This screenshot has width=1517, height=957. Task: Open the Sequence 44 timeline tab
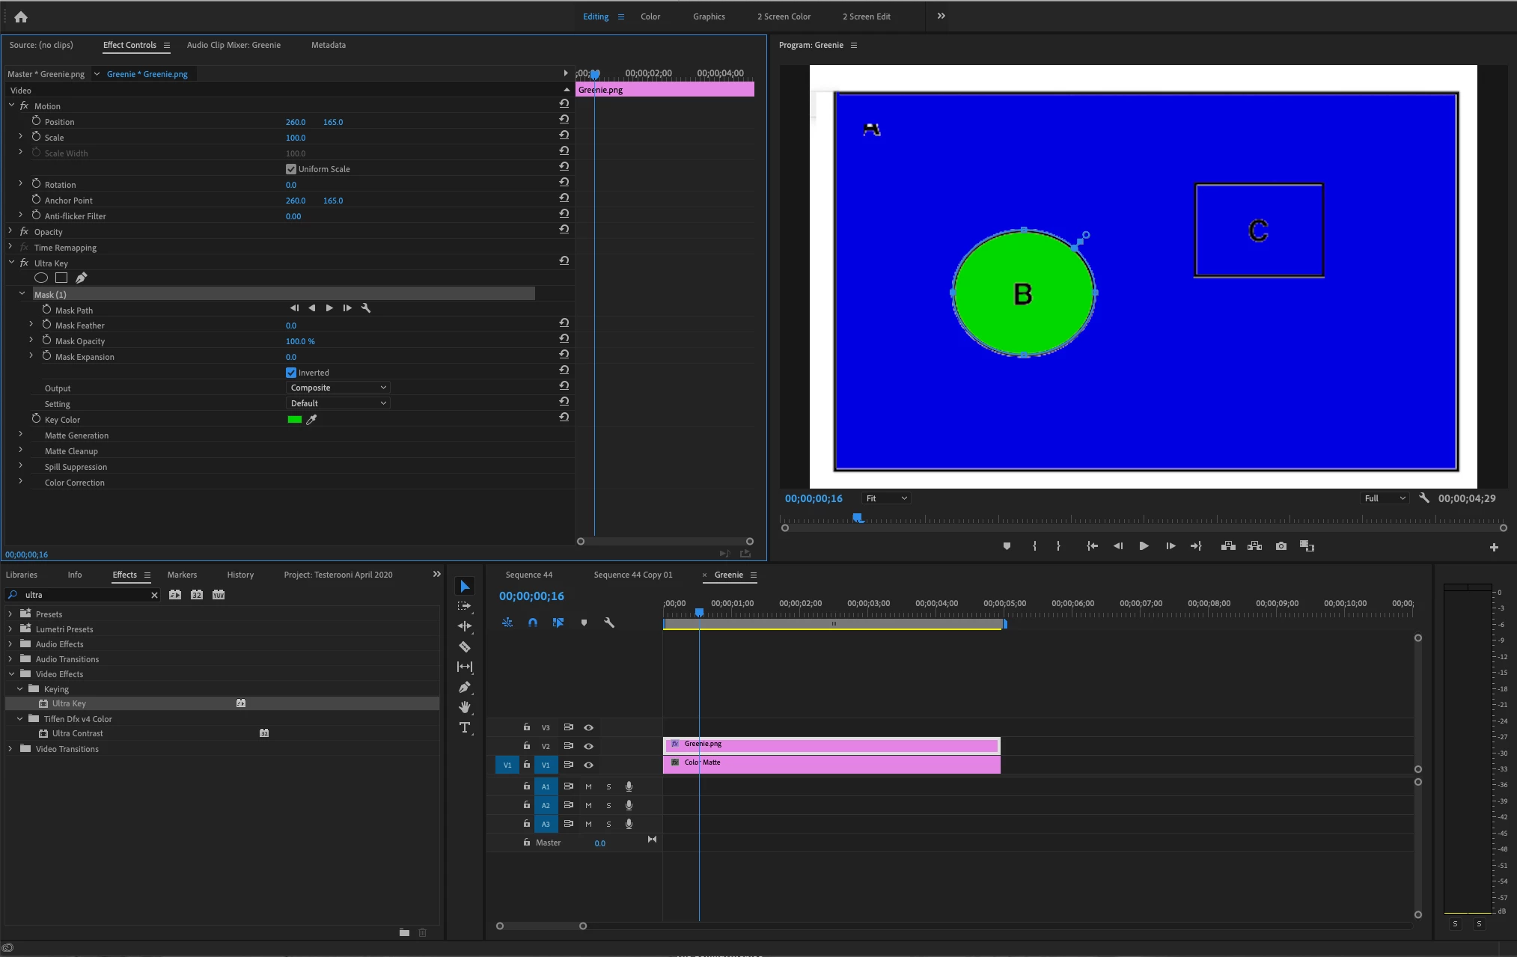click(528, 575)
